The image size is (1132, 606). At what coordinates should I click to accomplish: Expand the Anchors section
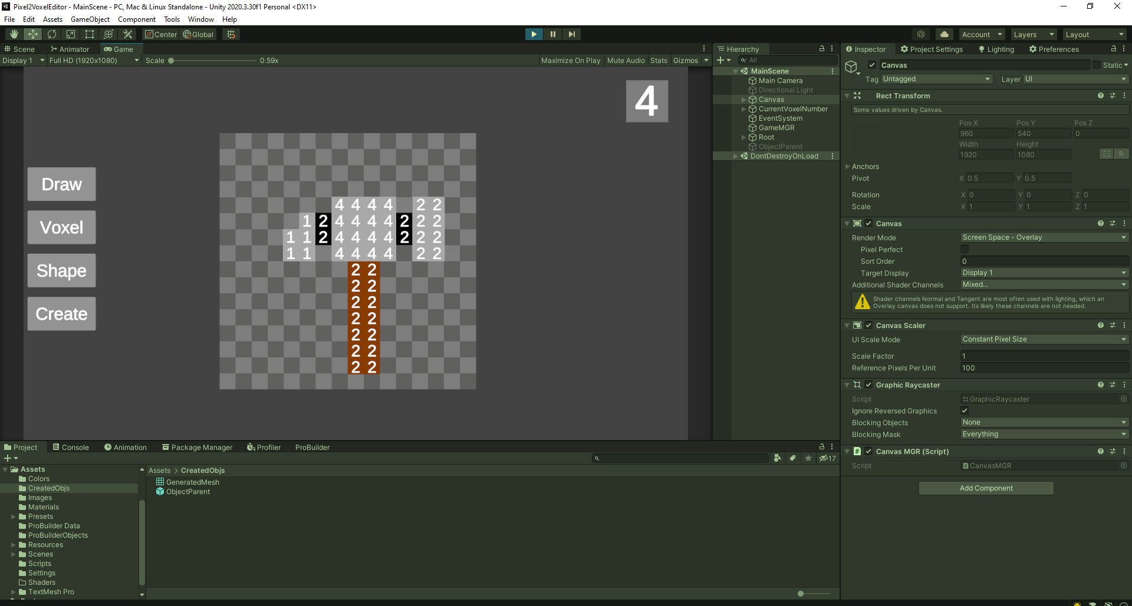848,167
